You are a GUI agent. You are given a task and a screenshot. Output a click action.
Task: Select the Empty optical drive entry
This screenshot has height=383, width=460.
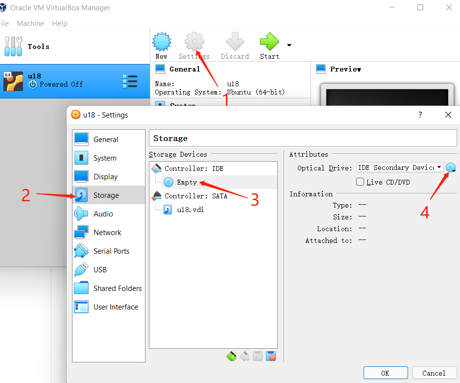click(x=186, y=182)
